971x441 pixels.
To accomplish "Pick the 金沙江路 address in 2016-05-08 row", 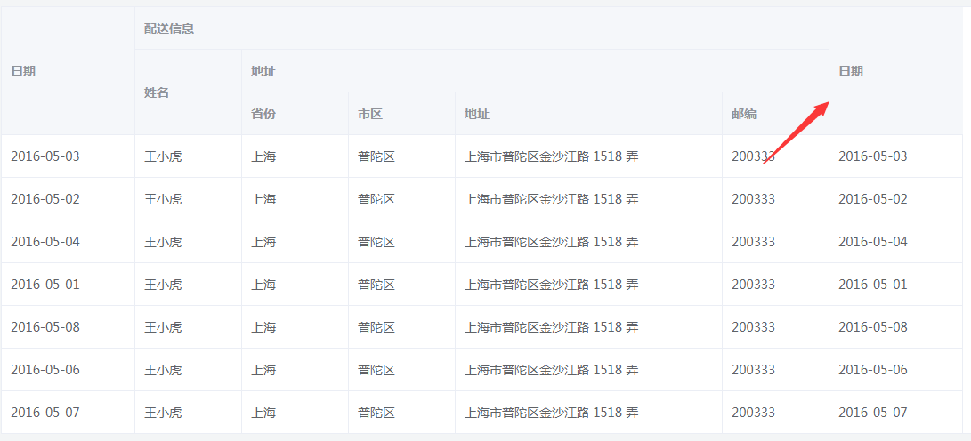I will point(552,327).
